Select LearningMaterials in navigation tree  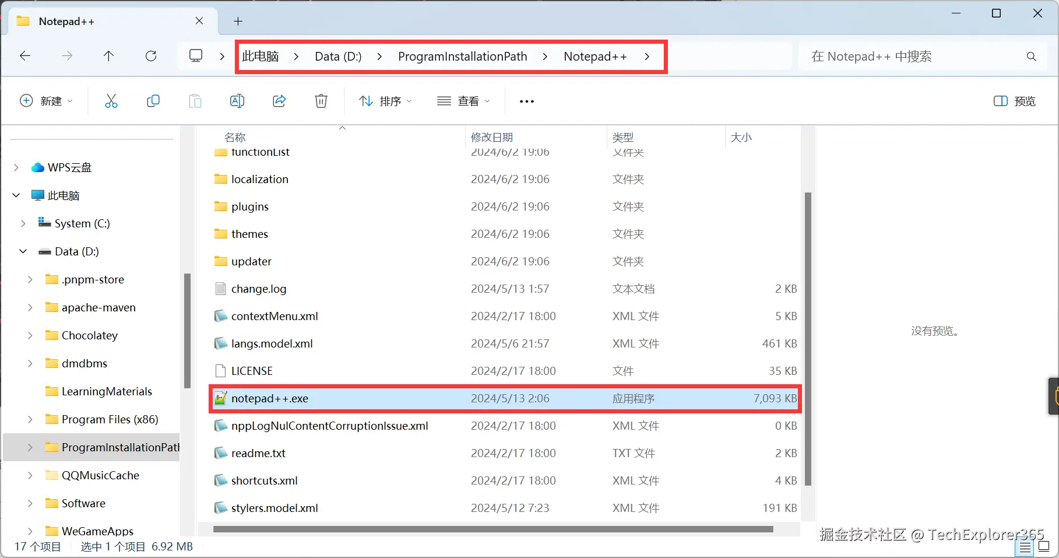(x=107, y=392)
